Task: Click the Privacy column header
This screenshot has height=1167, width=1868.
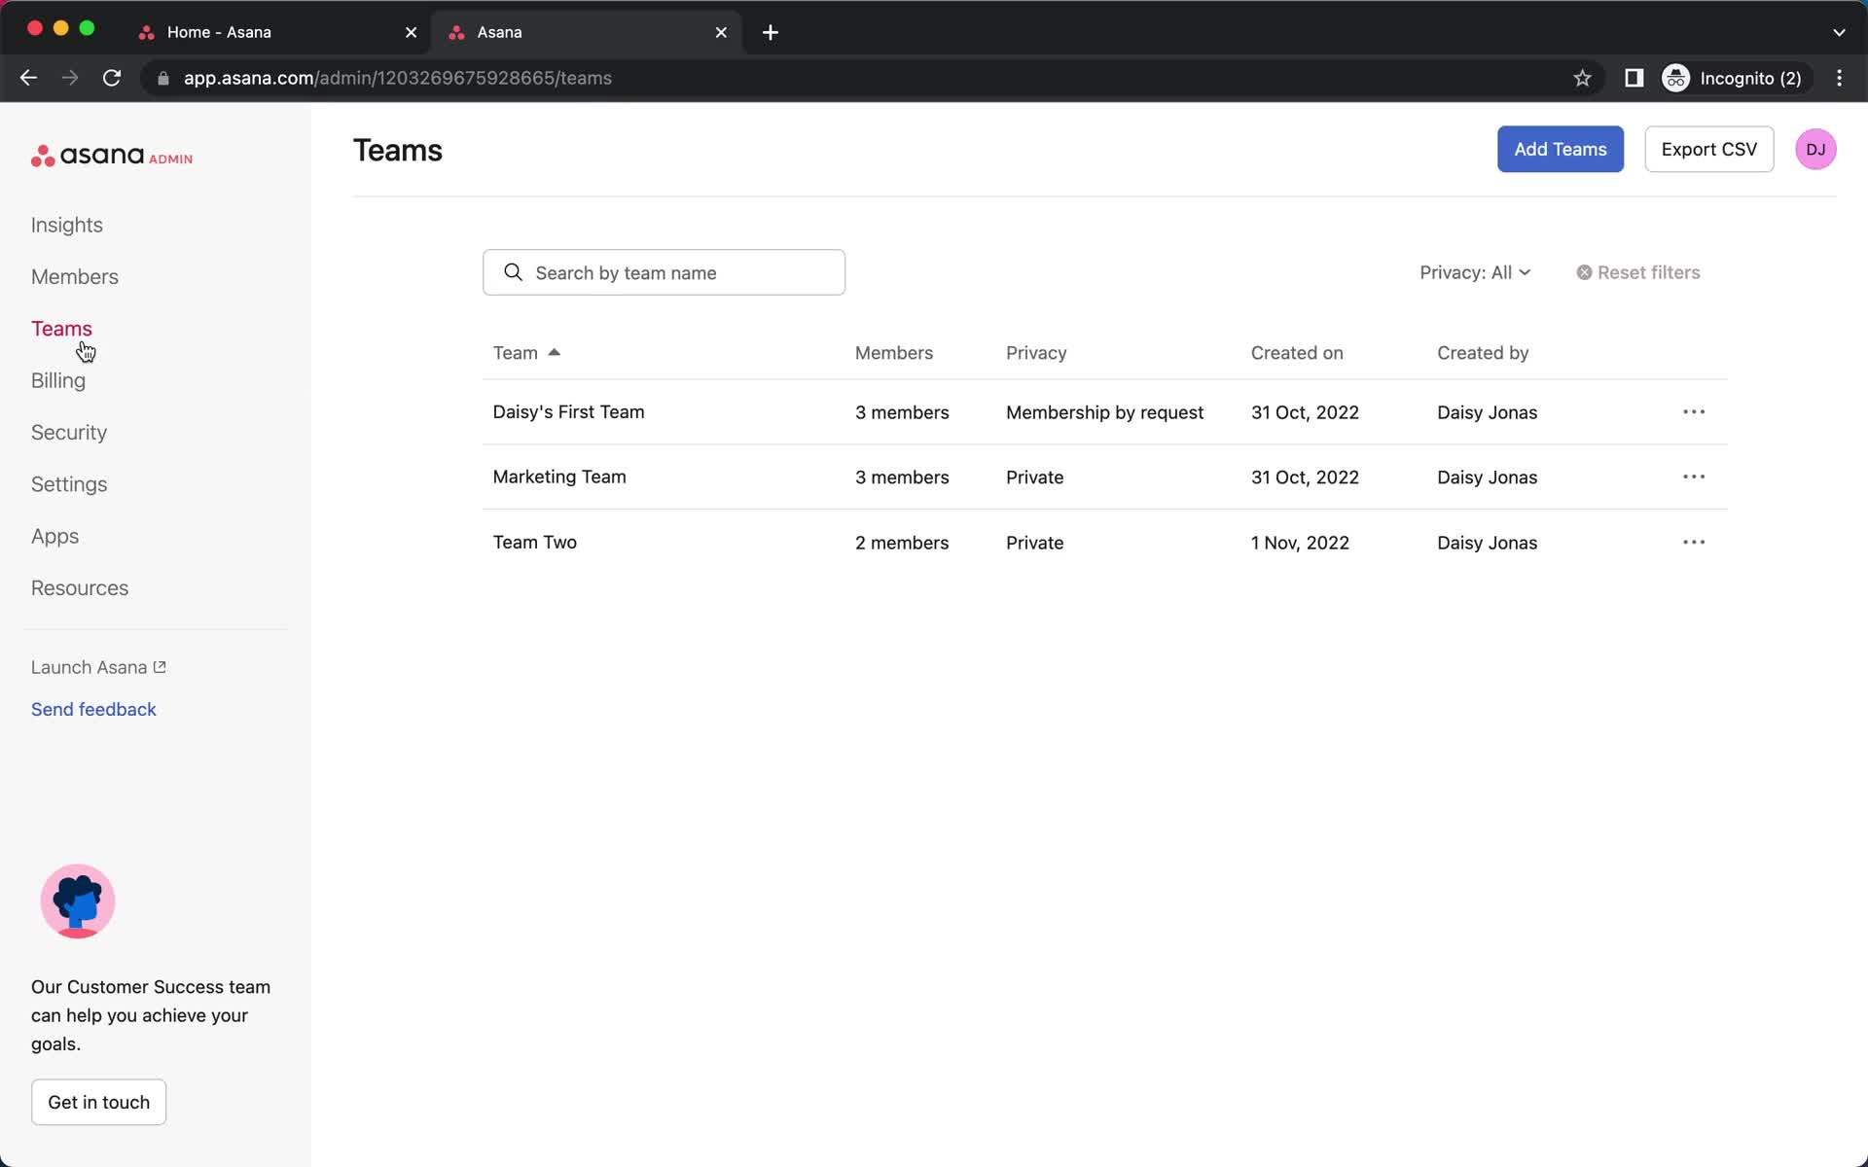Action: pyautogui.click(x=1036, y=353)
